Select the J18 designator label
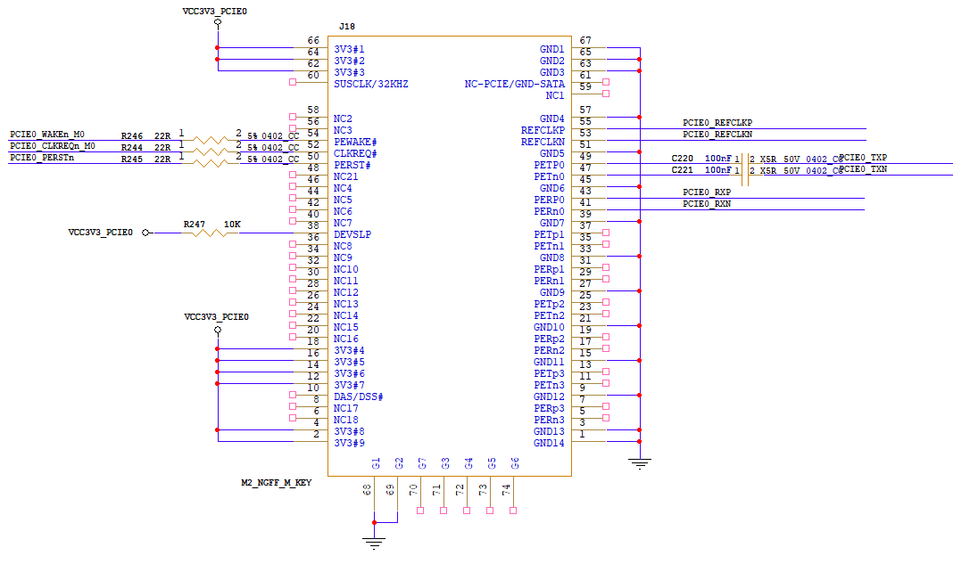This screenshot has width=970, height=564. pos(347,27)
